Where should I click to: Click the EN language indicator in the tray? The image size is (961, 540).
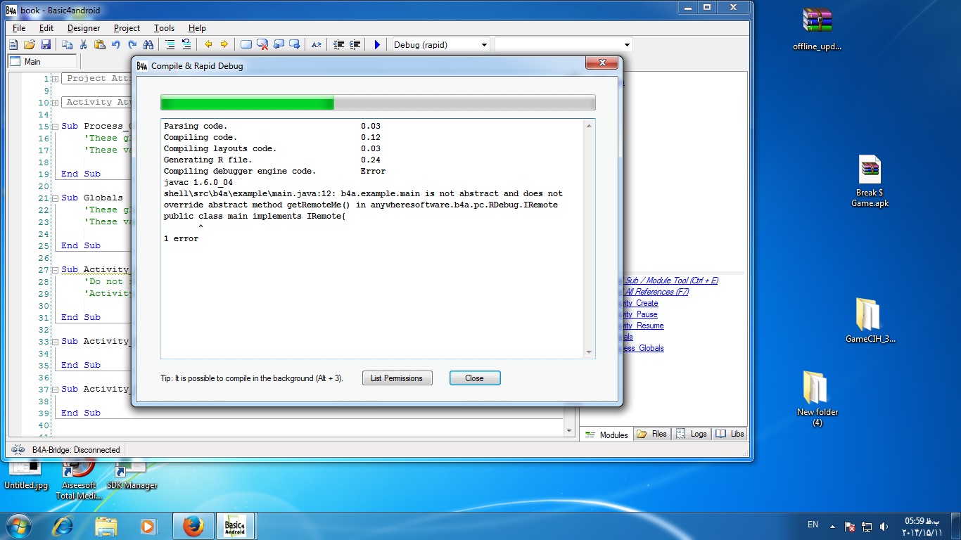(813, 525)
